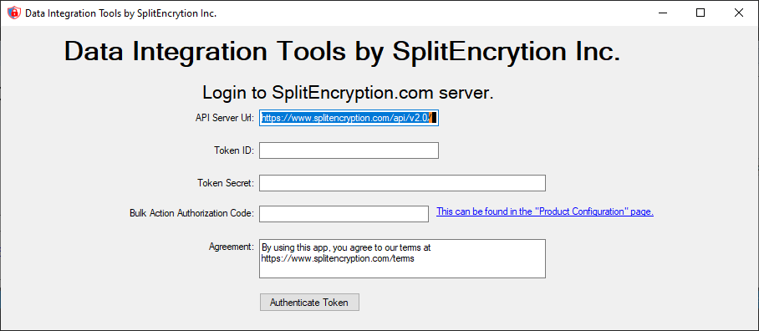
Task: Click the splitencryption.com/terms URL in Agreement
Action: [338, 258]
